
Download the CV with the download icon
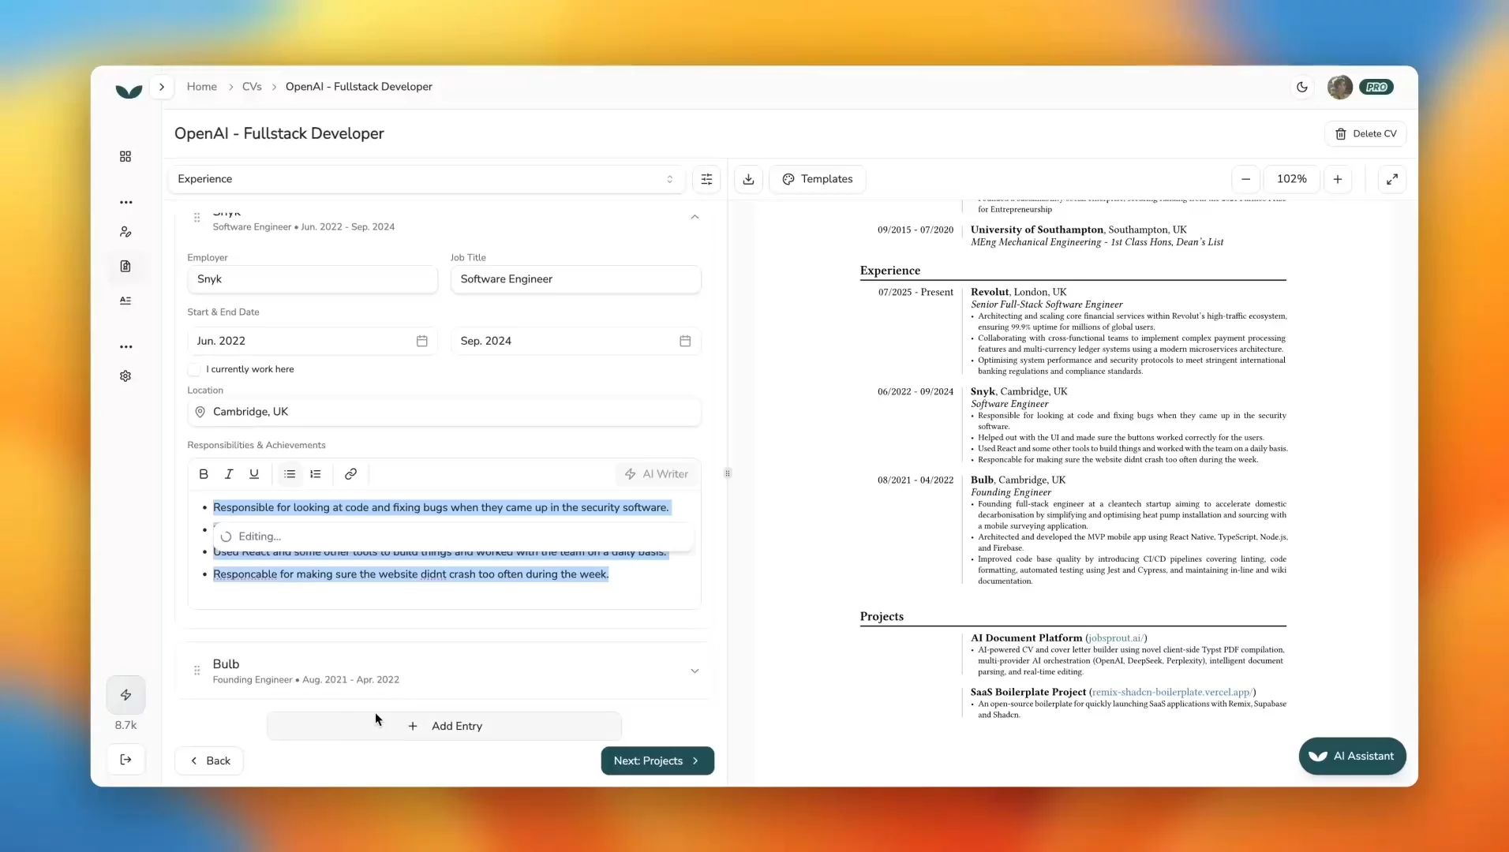(748, 179)
